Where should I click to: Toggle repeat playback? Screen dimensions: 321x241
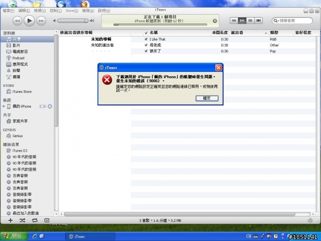tap(35, 220)
